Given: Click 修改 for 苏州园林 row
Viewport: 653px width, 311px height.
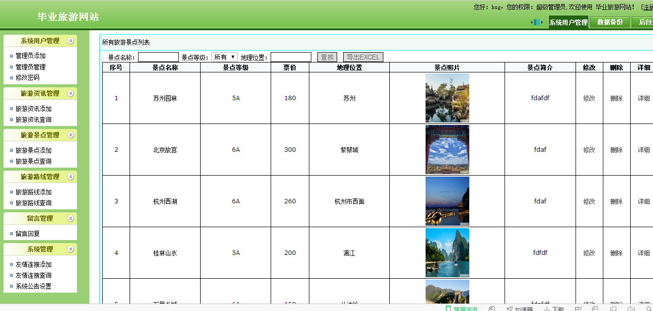Looking at the screenshot, I should 589,98.
